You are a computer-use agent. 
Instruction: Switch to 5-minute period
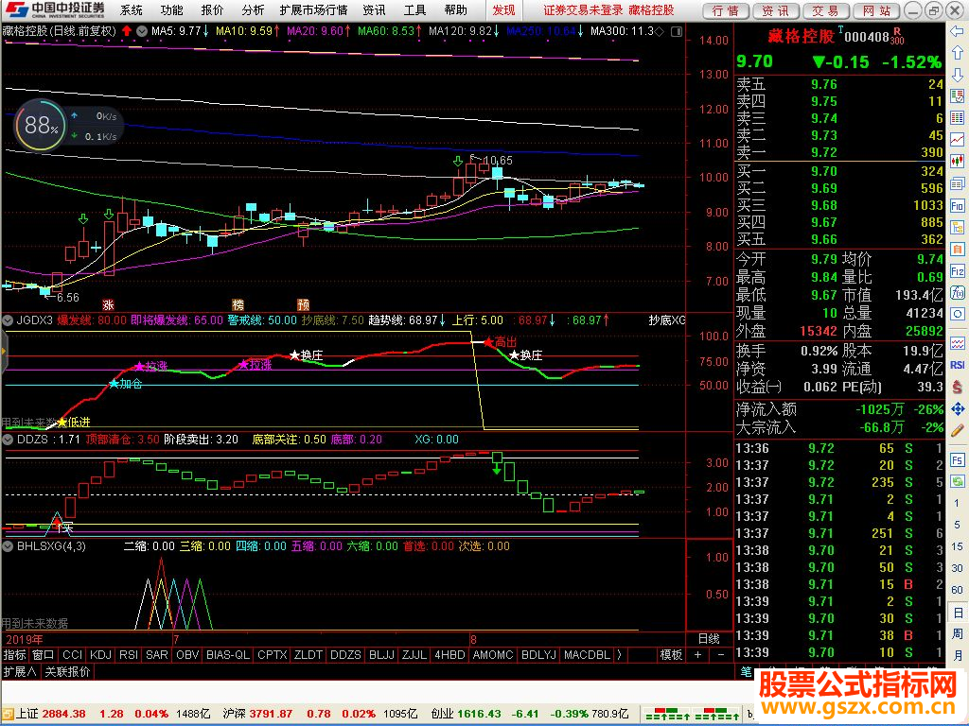(957, 525)
